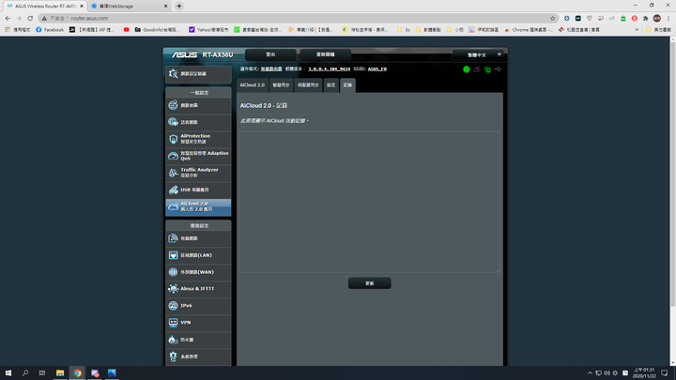676x380 pixels.
Task: Click the green network connection status icon
Action: (487, 69)
